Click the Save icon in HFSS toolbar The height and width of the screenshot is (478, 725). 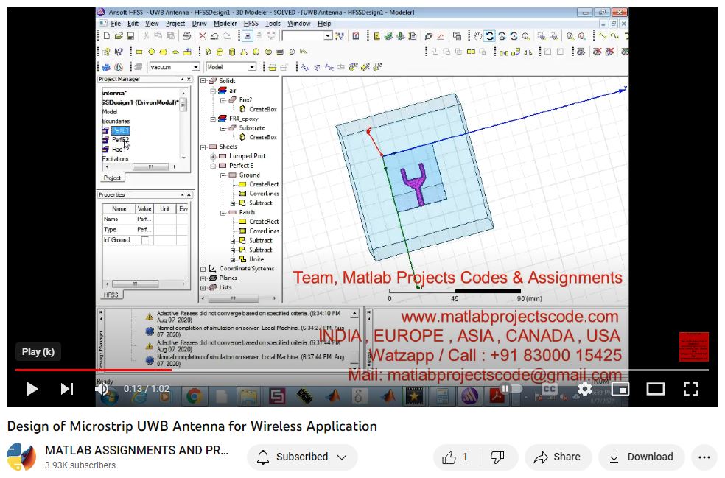click(x=130, y=36)
